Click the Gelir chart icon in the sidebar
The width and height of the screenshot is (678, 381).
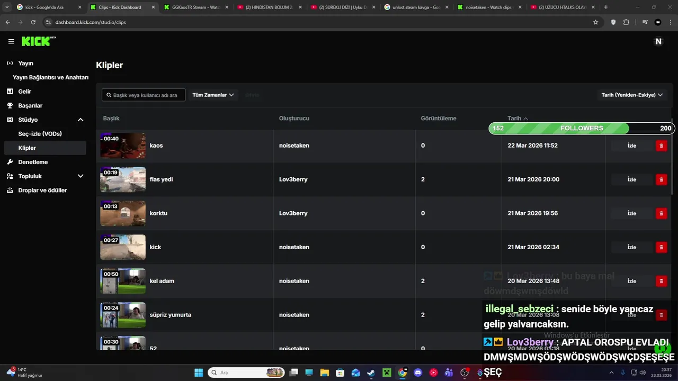click(10, 92)
